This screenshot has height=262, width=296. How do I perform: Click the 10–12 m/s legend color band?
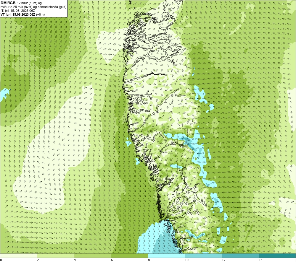[204, 256]
